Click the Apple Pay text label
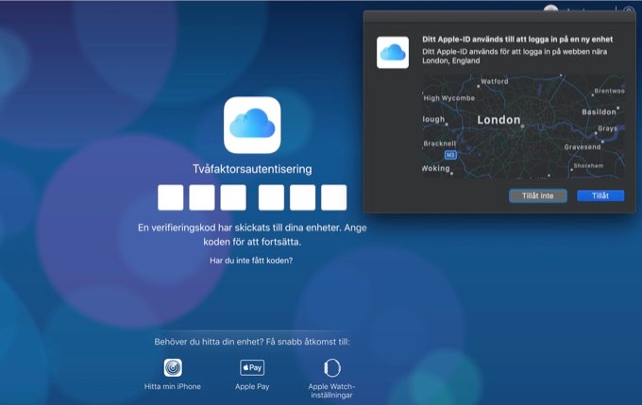 coord(252,387)
